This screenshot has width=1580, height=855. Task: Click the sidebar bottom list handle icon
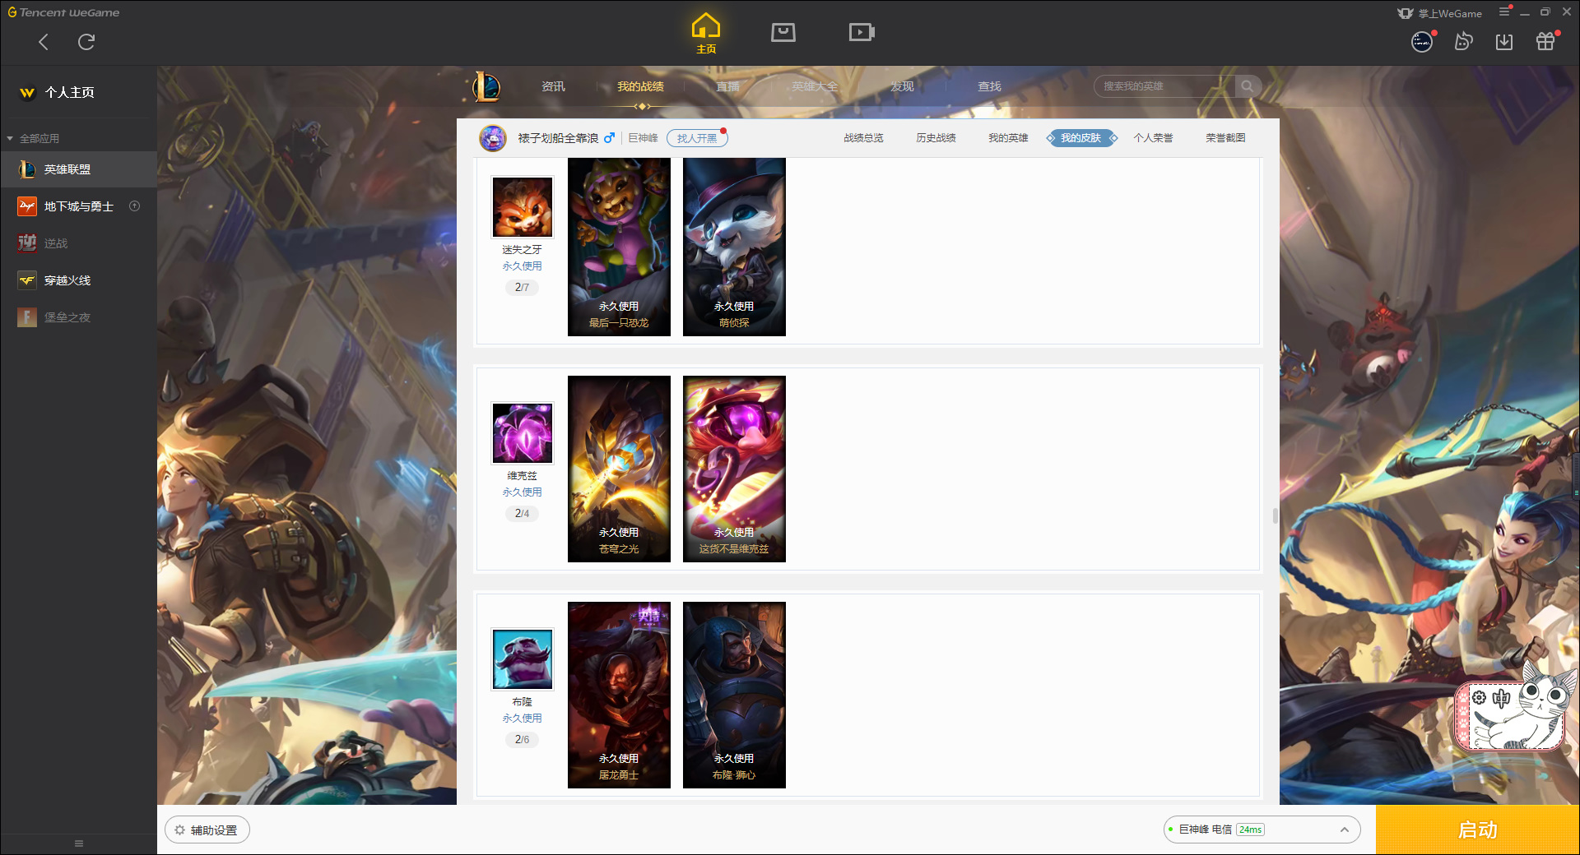(79, 843)
